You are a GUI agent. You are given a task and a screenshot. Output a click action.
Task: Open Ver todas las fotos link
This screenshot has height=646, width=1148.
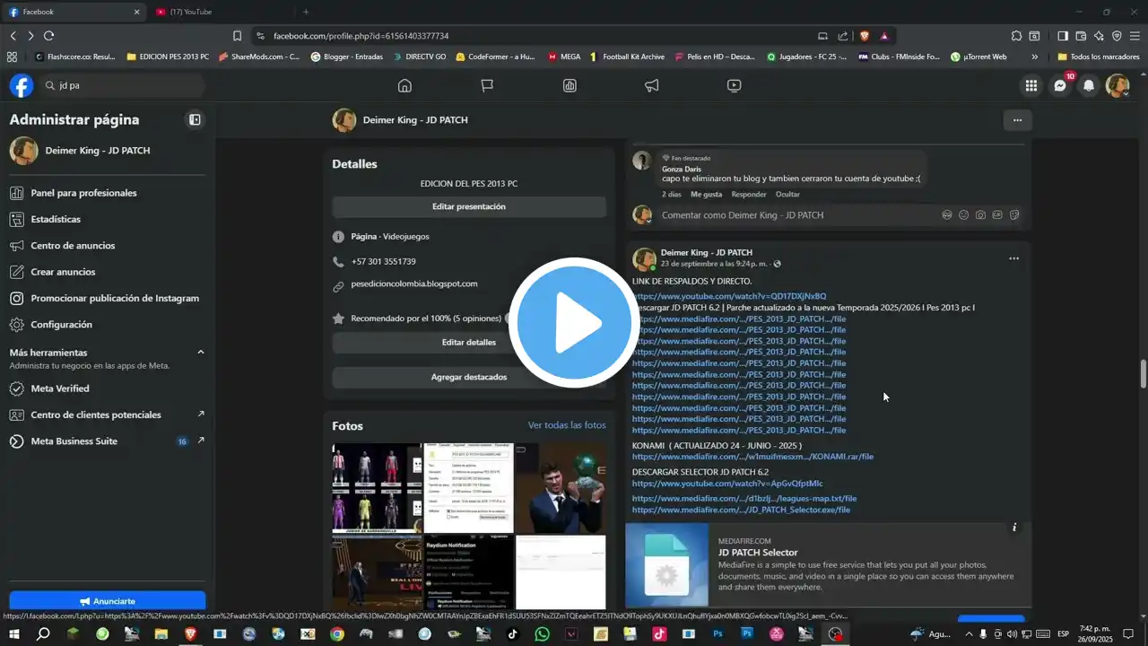[567, 425]
